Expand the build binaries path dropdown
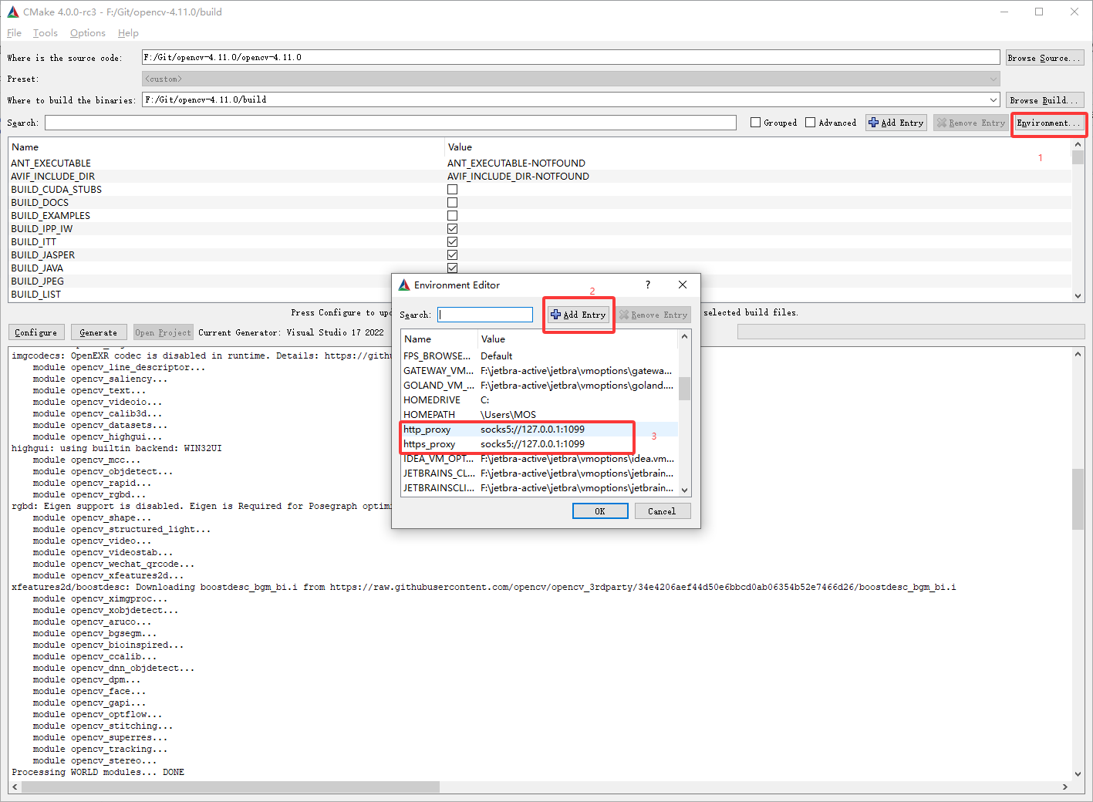Screen dimensions: 1093x802 click(993, 99)
